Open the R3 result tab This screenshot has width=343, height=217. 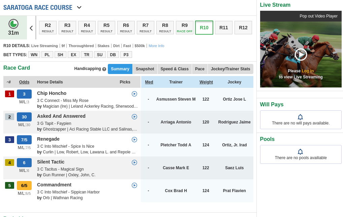click(67, 28)
